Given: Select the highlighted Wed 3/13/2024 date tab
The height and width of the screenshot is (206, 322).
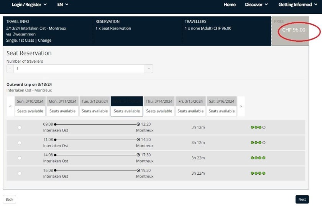Looking at the screenshot, I should (x=127, y=106).
